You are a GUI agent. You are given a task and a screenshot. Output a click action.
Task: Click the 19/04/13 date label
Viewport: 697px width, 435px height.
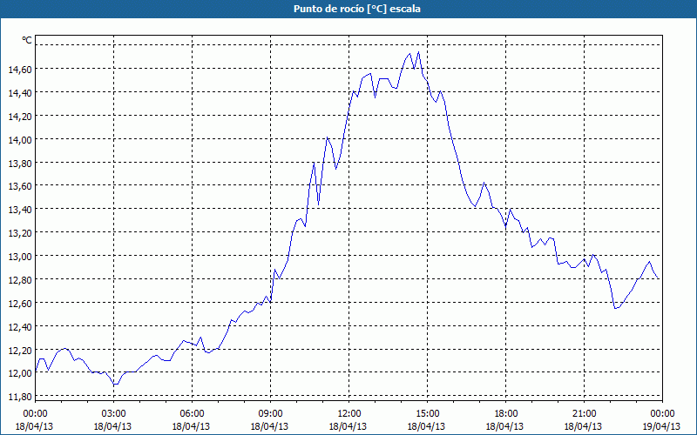point(661,426)
